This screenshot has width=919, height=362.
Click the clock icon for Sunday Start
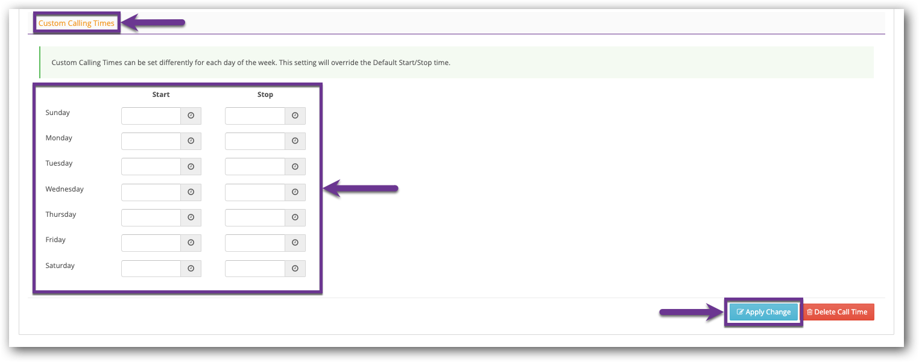pos(191,116)
